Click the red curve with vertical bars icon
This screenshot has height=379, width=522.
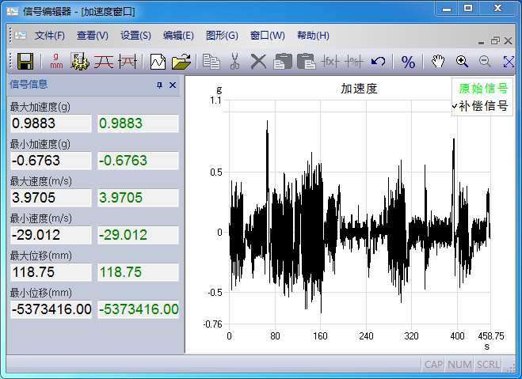[128, 62]
